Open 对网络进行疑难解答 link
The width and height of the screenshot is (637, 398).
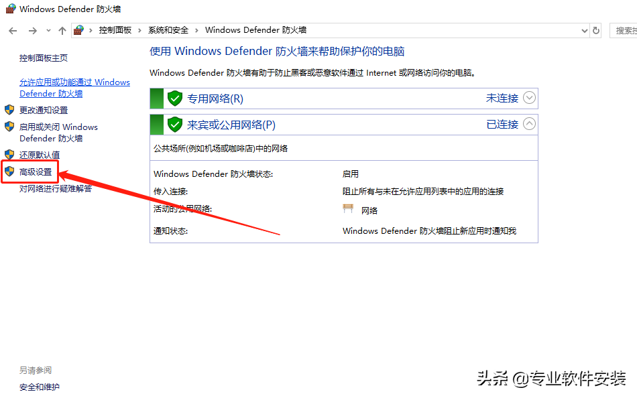point(56,188)
